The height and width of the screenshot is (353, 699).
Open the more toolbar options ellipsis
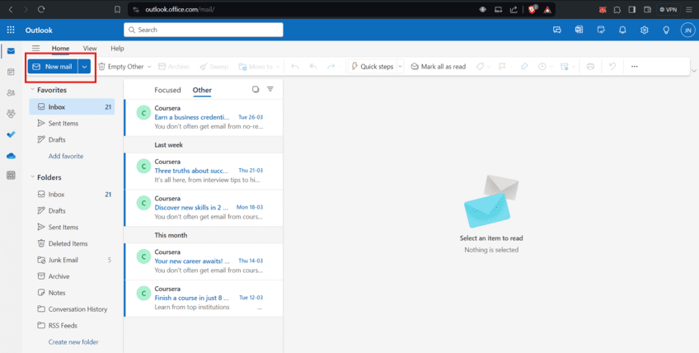tap(635, 67)
